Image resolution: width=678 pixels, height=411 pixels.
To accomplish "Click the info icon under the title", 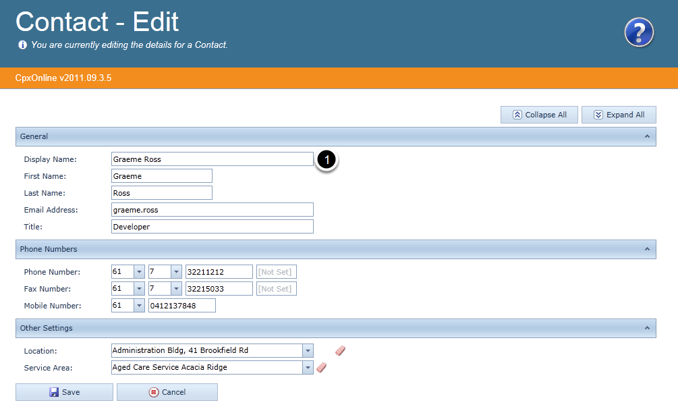I will tap(22, 45).
